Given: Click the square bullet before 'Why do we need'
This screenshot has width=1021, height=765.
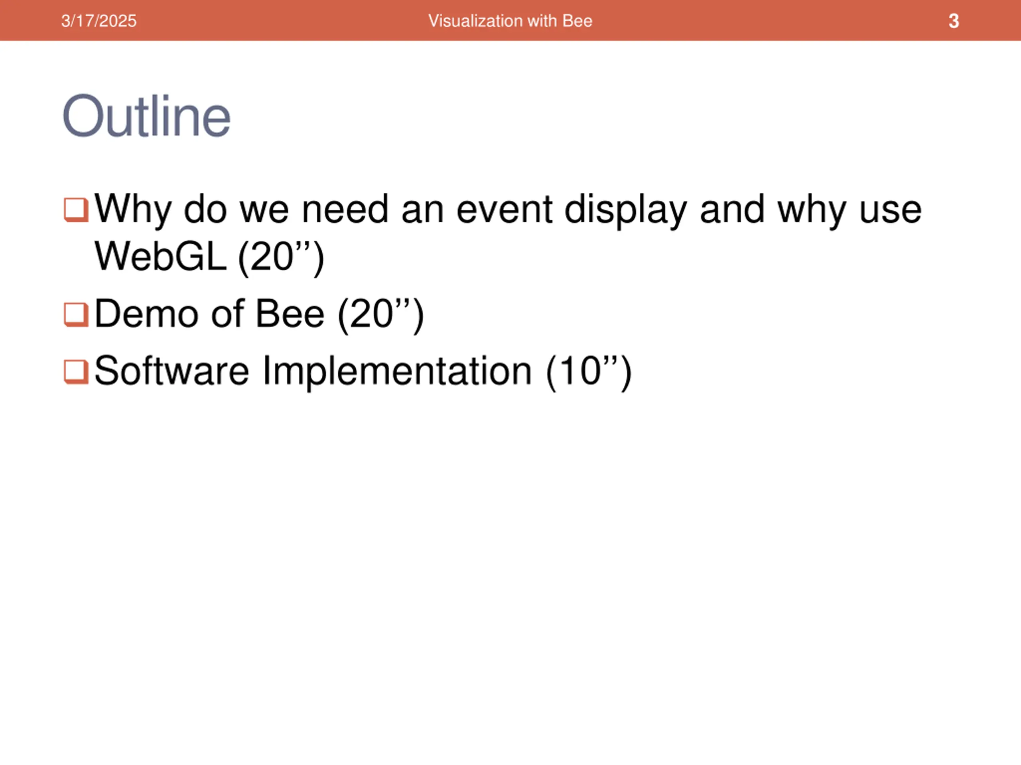Looking at the screenshot, I should 76,210.
